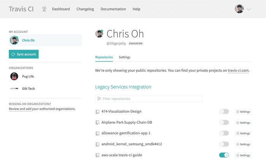Click repo icon beside allowance-gamification-app-1
The height and width of the screenshot is (162, 266).
click(97, 134)
